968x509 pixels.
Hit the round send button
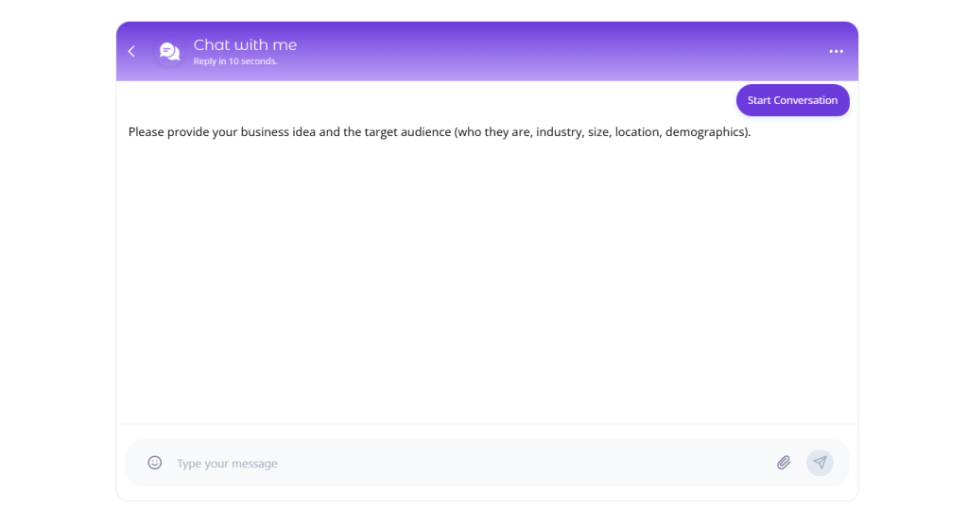(820, 463)
